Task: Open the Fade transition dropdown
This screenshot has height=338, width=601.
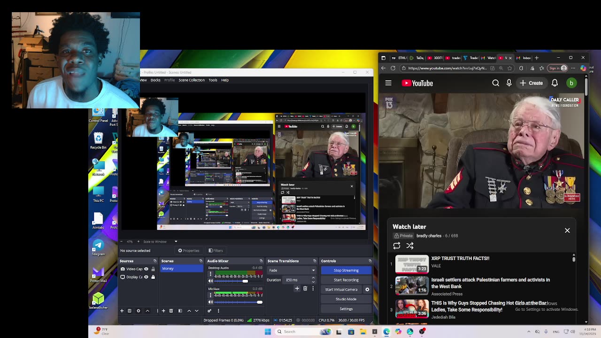Action: (291, 270)
